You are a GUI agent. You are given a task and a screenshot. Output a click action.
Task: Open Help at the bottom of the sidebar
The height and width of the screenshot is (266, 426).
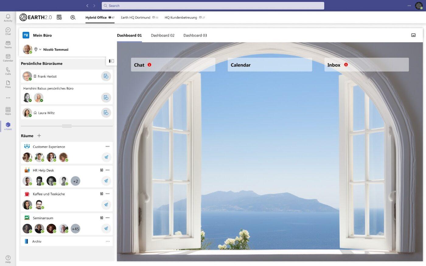click(8, 259)
